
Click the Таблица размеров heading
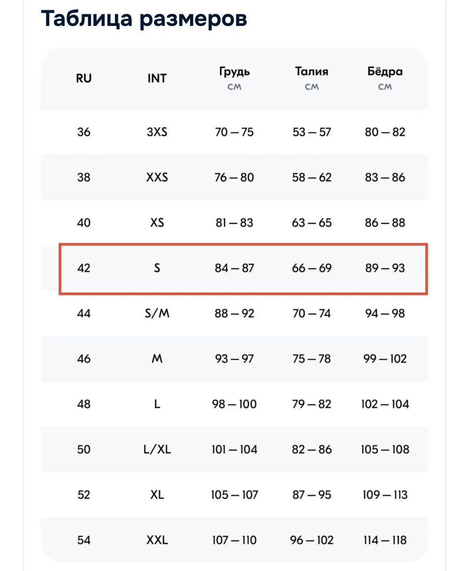pyautogui.click(x=144, y=18)
